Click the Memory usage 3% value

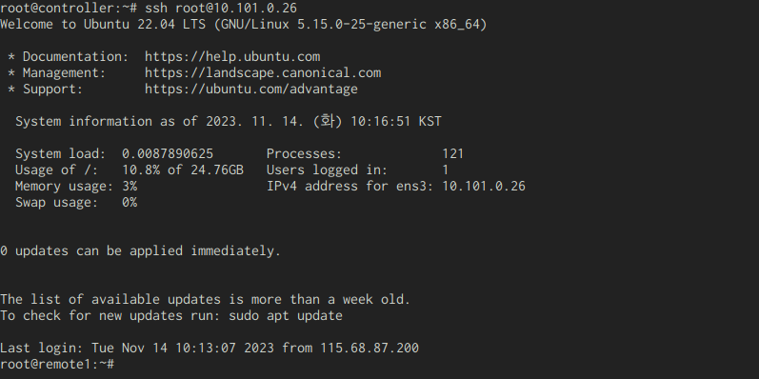coord(130,187)
